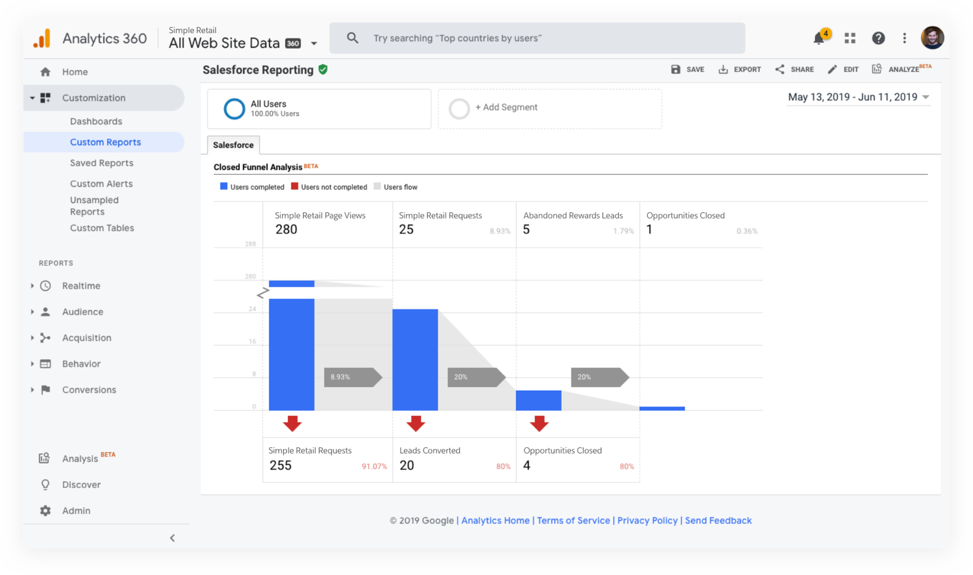Click the Save report icon
The height and width of the screenshot is (575, 973).
click(x=676, y=70)
